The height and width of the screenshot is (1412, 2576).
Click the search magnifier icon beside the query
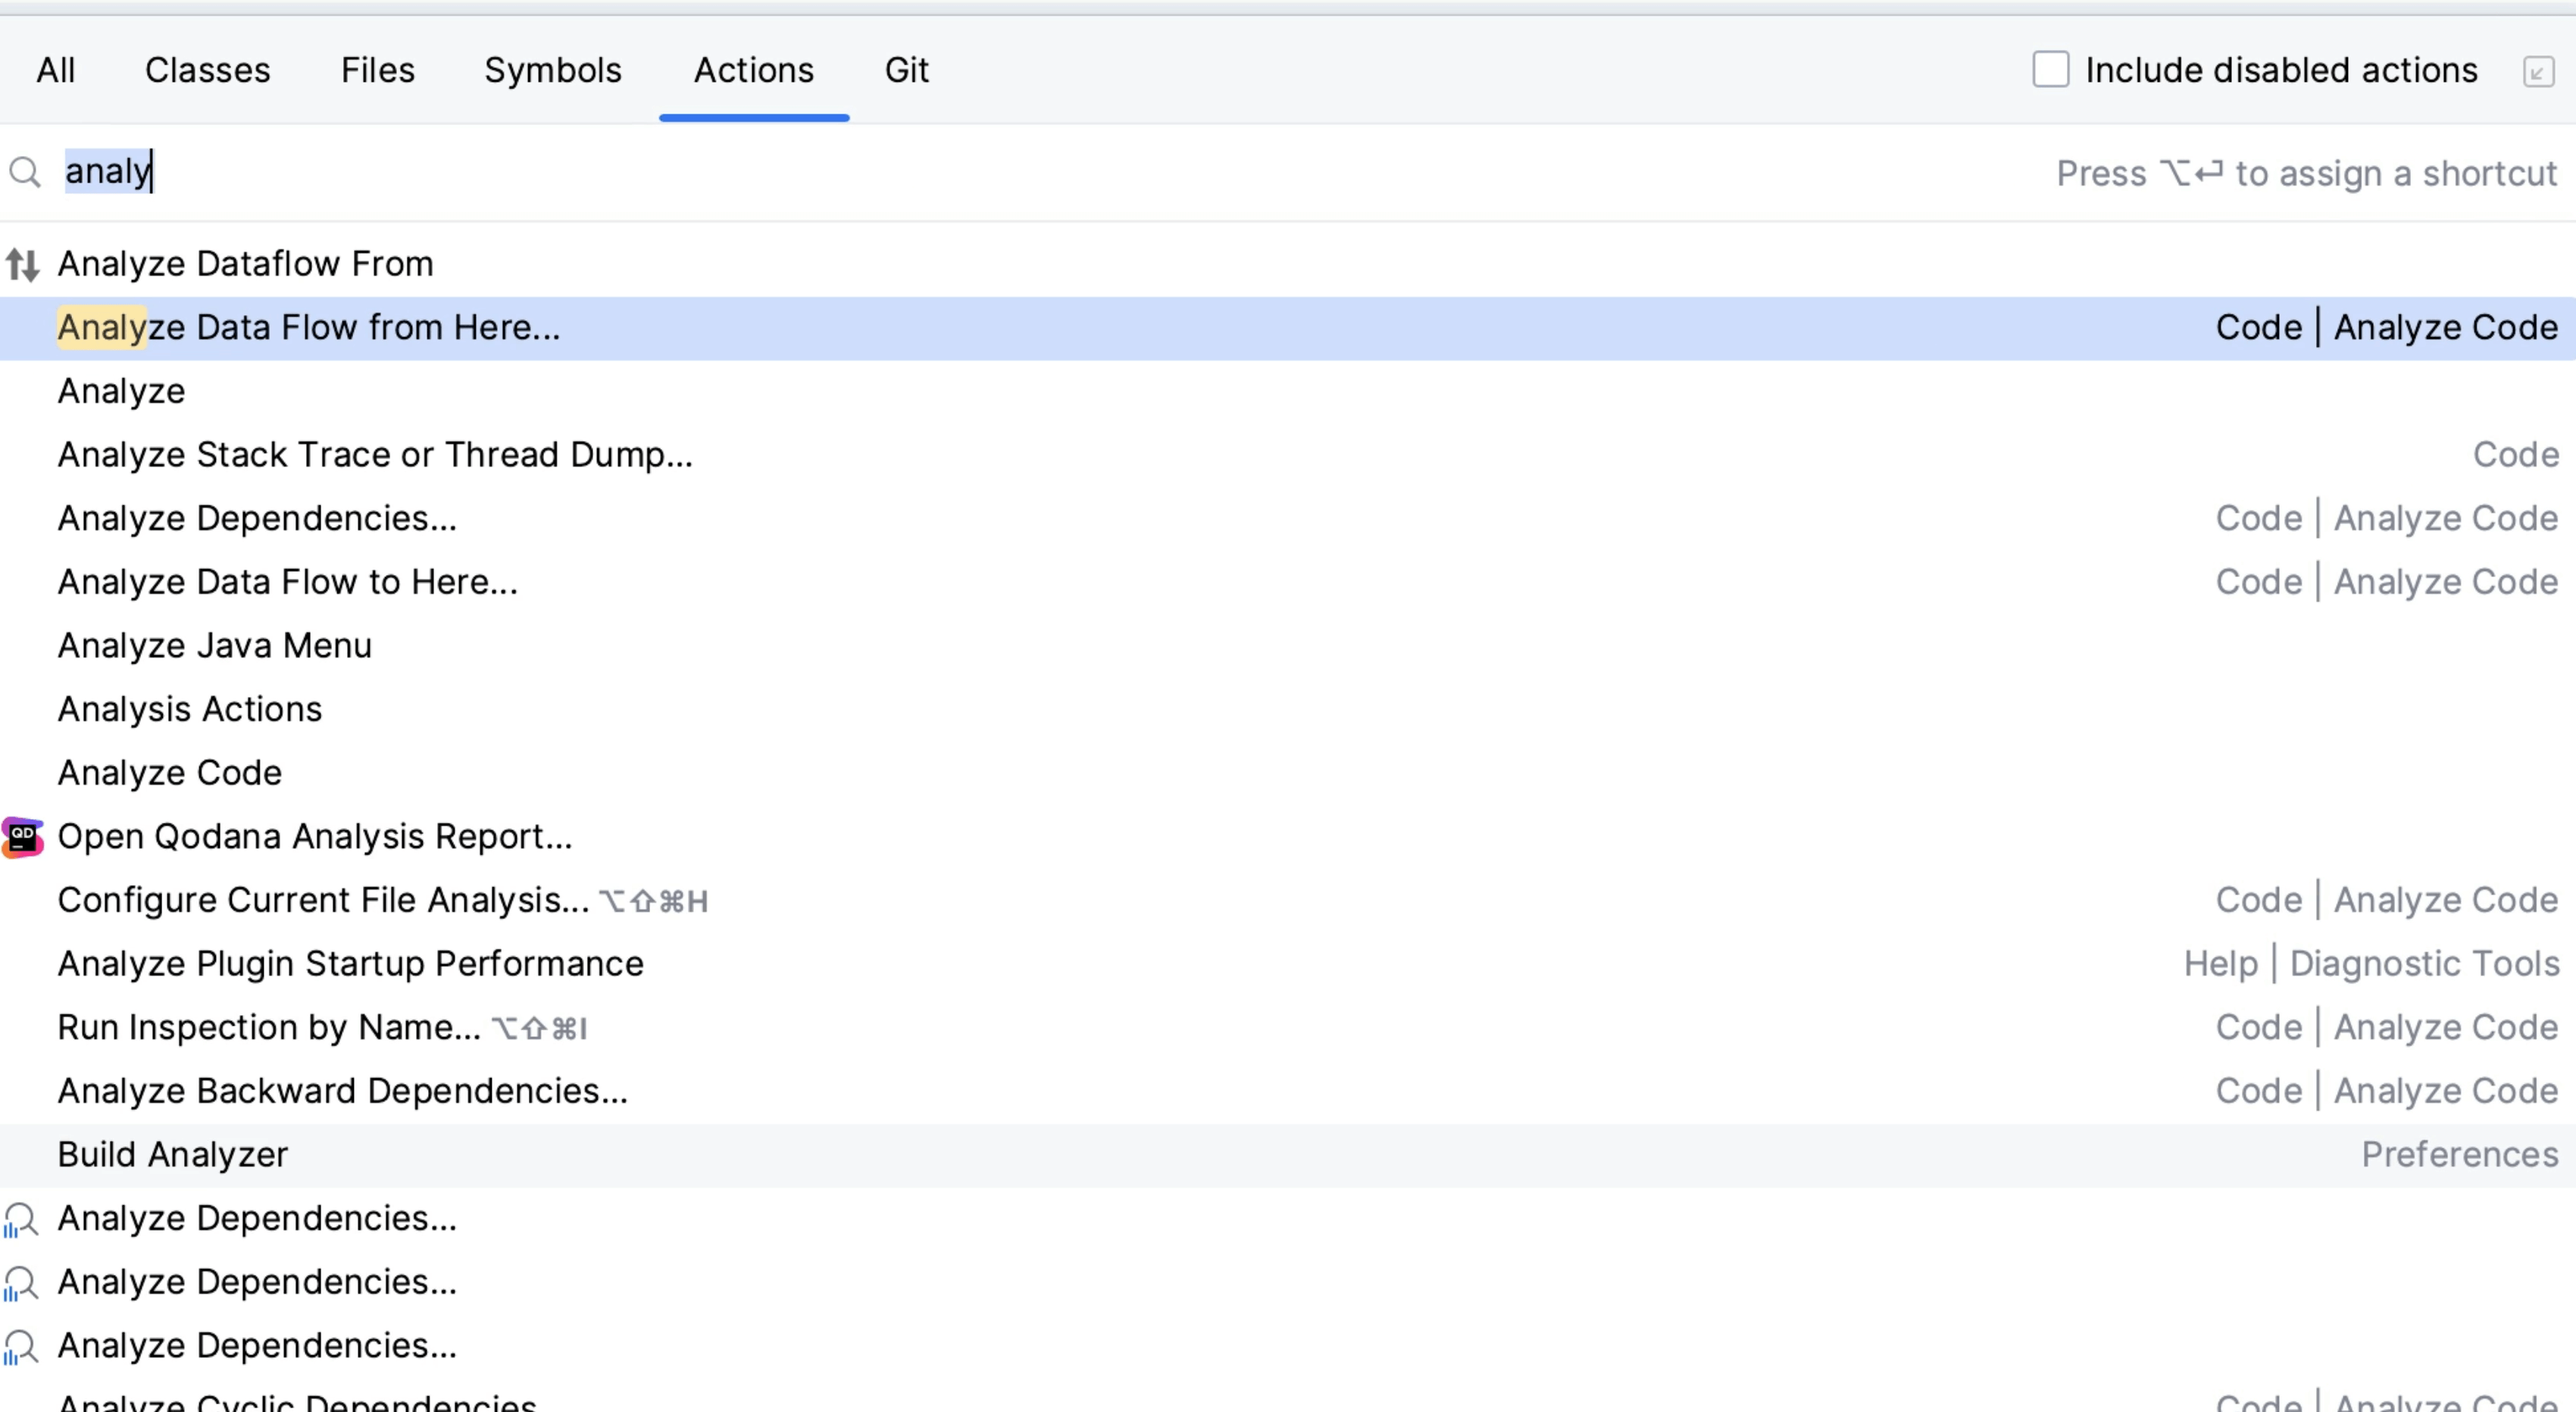(26, 172)
